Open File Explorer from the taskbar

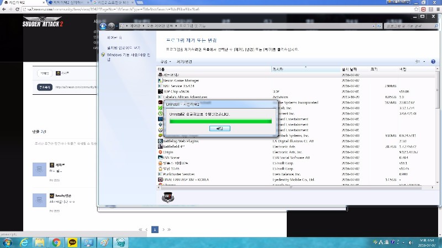40,242
